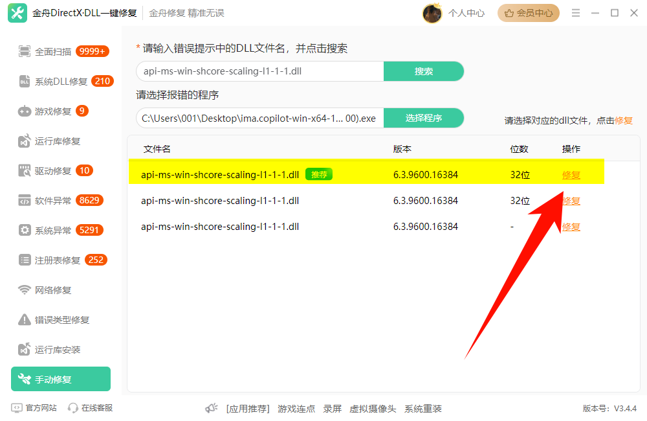This screenshot has height=421, width=647.
Task: Open the hamburger menu in title bar
Action: pos(576,13)
